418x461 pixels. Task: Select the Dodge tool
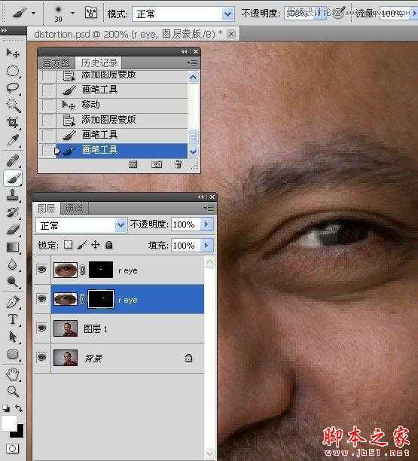13,282
